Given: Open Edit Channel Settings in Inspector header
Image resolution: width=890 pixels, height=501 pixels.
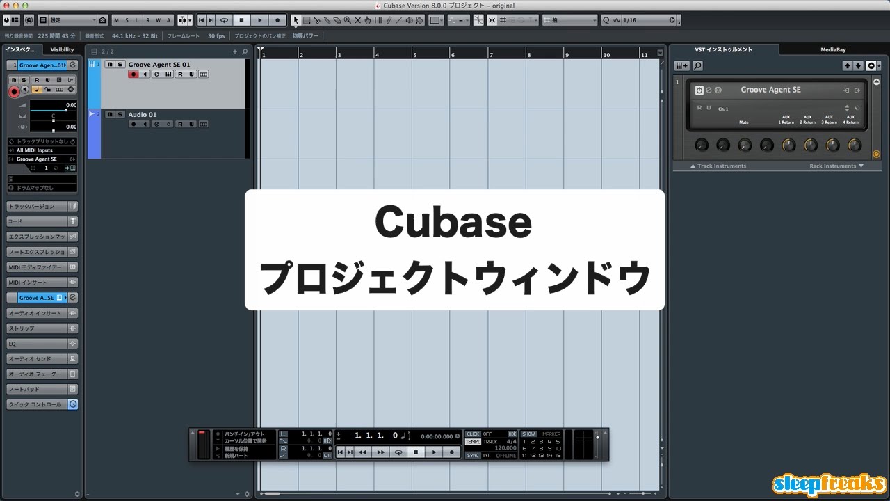Looking at the screenshot, I should tap(72, 65).
